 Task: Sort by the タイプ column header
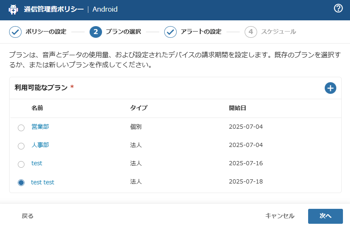coord(139,108)
